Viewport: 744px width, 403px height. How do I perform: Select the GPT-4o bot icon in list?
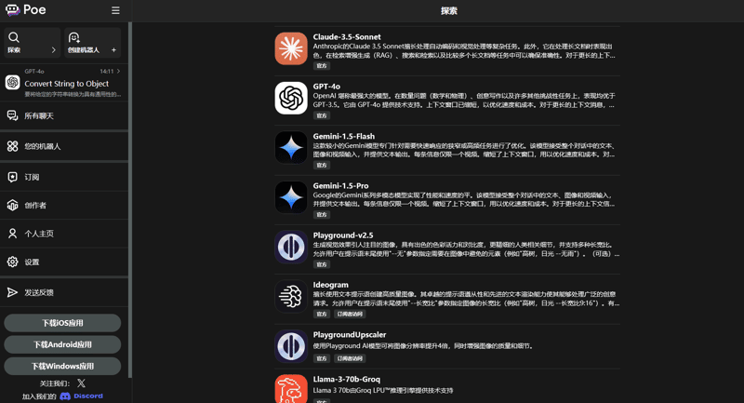click(x=291, y=98)
